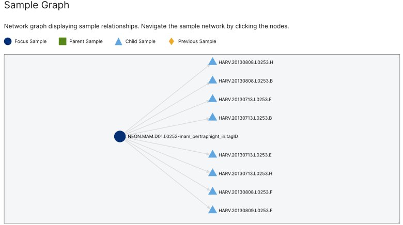The height and width of the screenshot is (225, 403).
Task: Click orange Previous Sample legend diamond
Action: pyautogui.click(x=171, y=41)
